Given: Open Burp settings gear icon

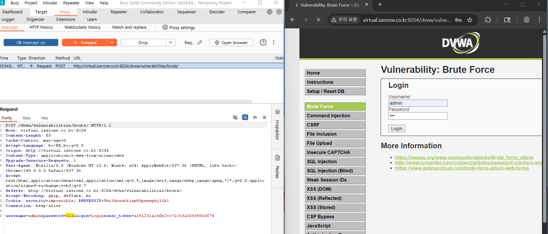Looking at the screenshot, I should click(279, 12).
